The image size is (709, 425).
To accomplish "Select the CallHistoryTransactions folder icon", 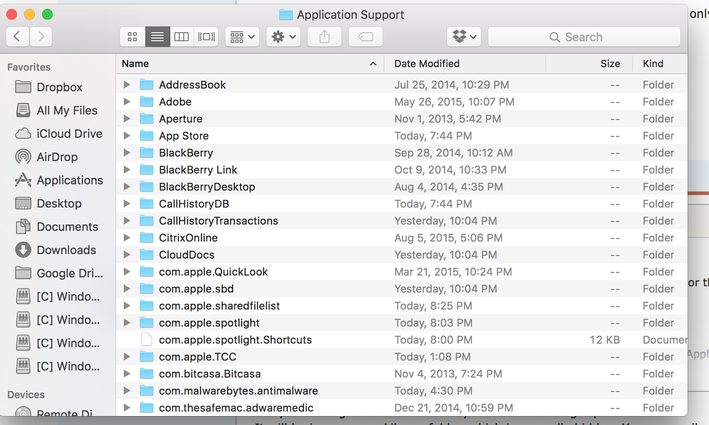I will click(x=147, y=221).
